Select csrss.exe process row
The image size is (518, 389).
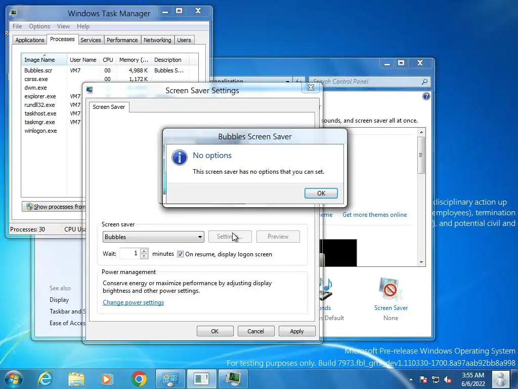(110, 79)
